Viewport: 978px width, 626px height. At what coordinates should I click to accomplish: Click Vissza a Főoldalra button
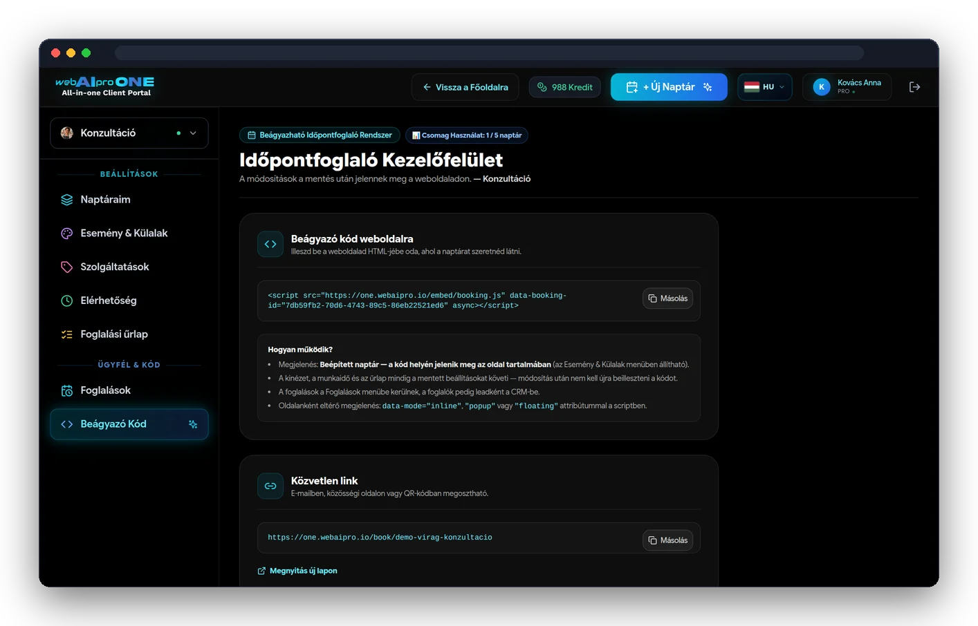[x=465, y=87]
